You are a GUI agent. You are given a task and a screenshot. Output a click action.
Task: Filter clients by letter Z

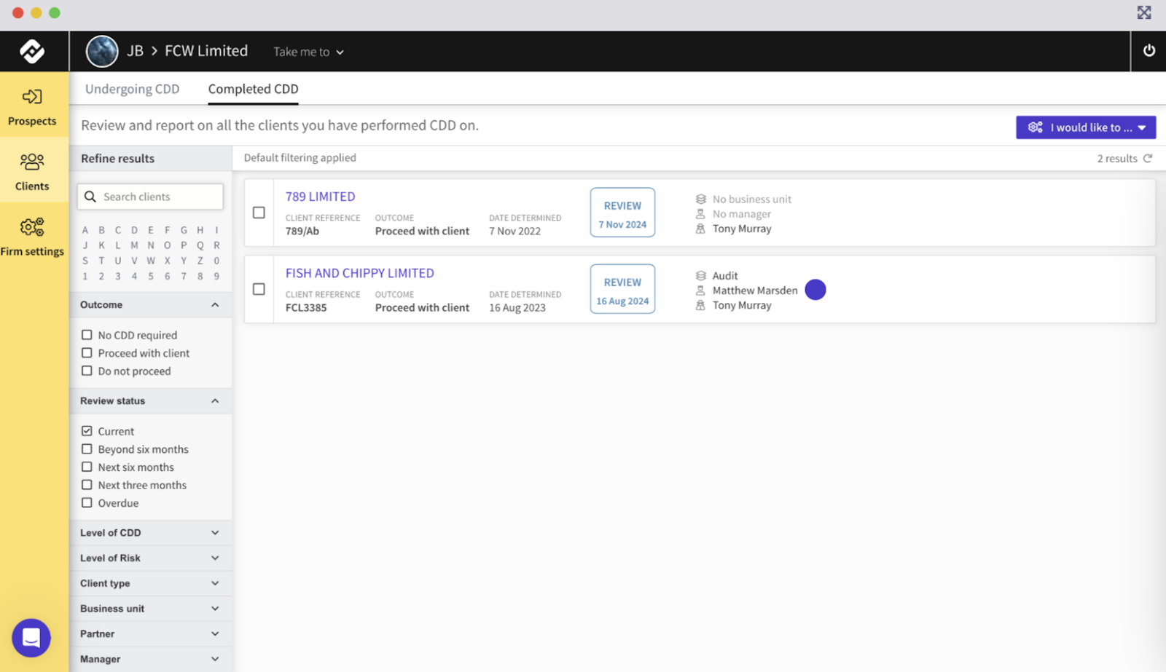tap(200, 261)
